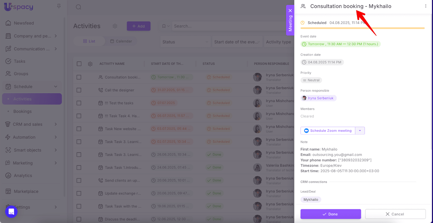Check the Task New website row checkbox
Viewport: 433px width, 223px height.
(79, 129)
